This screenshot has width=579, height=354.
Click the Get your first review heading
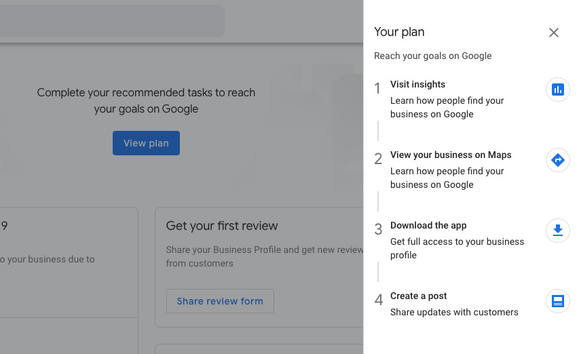[x=221, y=226]
